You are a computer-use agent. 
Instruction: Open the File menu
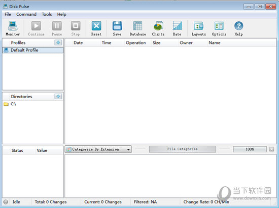[x=8, y=14]
